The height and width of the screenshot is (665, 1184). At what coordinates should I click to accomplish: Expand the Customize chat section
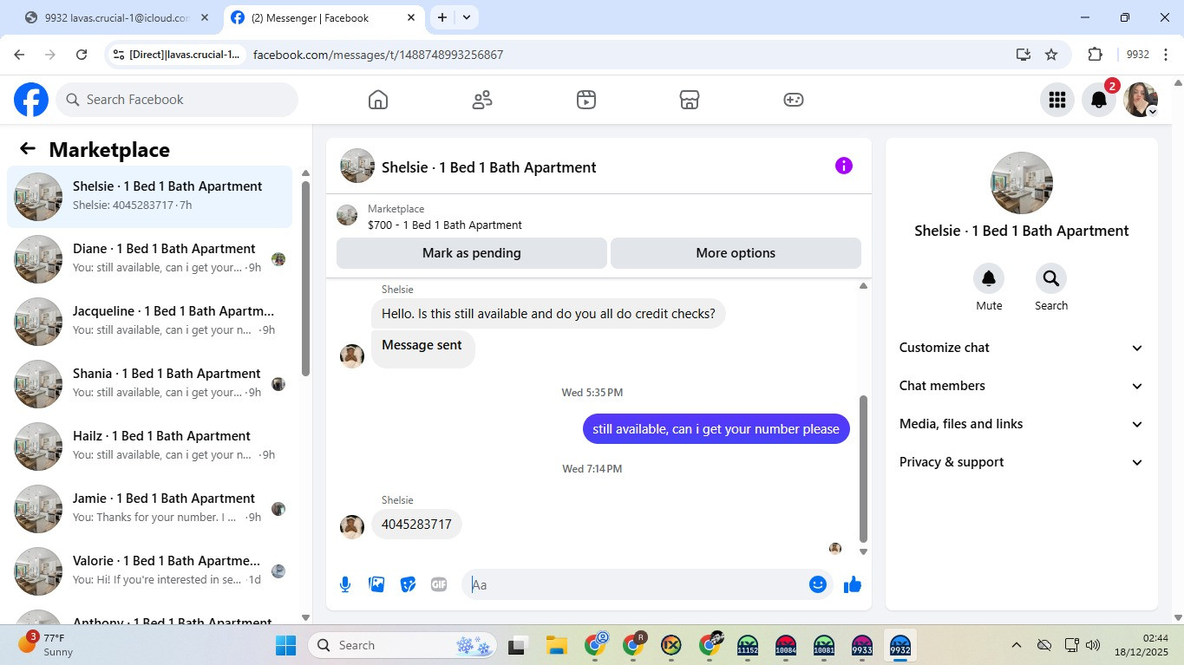1022,348
